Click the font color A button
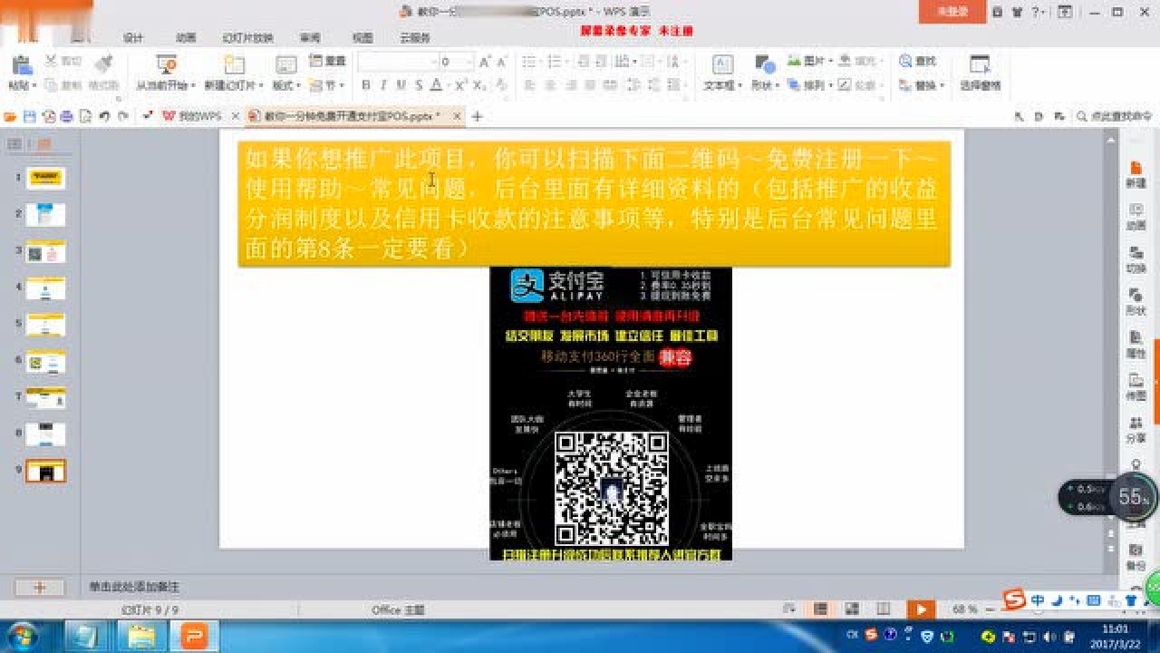This screenshot has width=1160, height=653. point(436,85)
